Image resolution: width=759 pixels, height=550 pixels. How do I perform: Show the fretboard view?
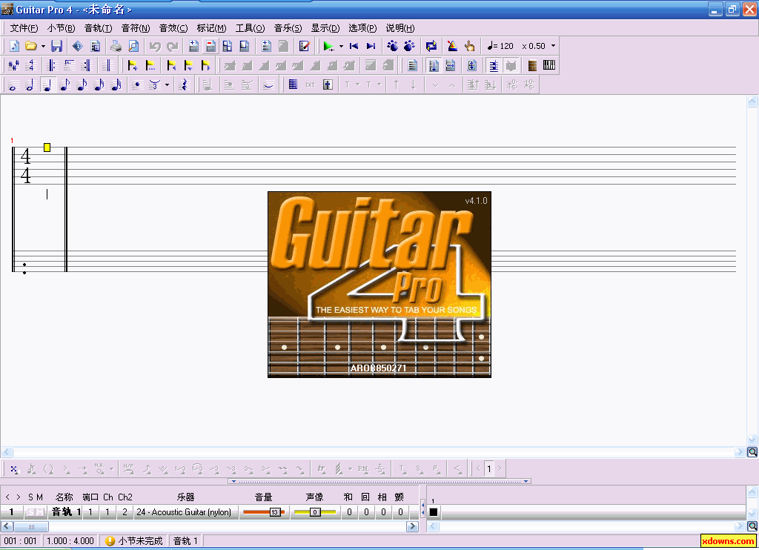pos(532,65)
